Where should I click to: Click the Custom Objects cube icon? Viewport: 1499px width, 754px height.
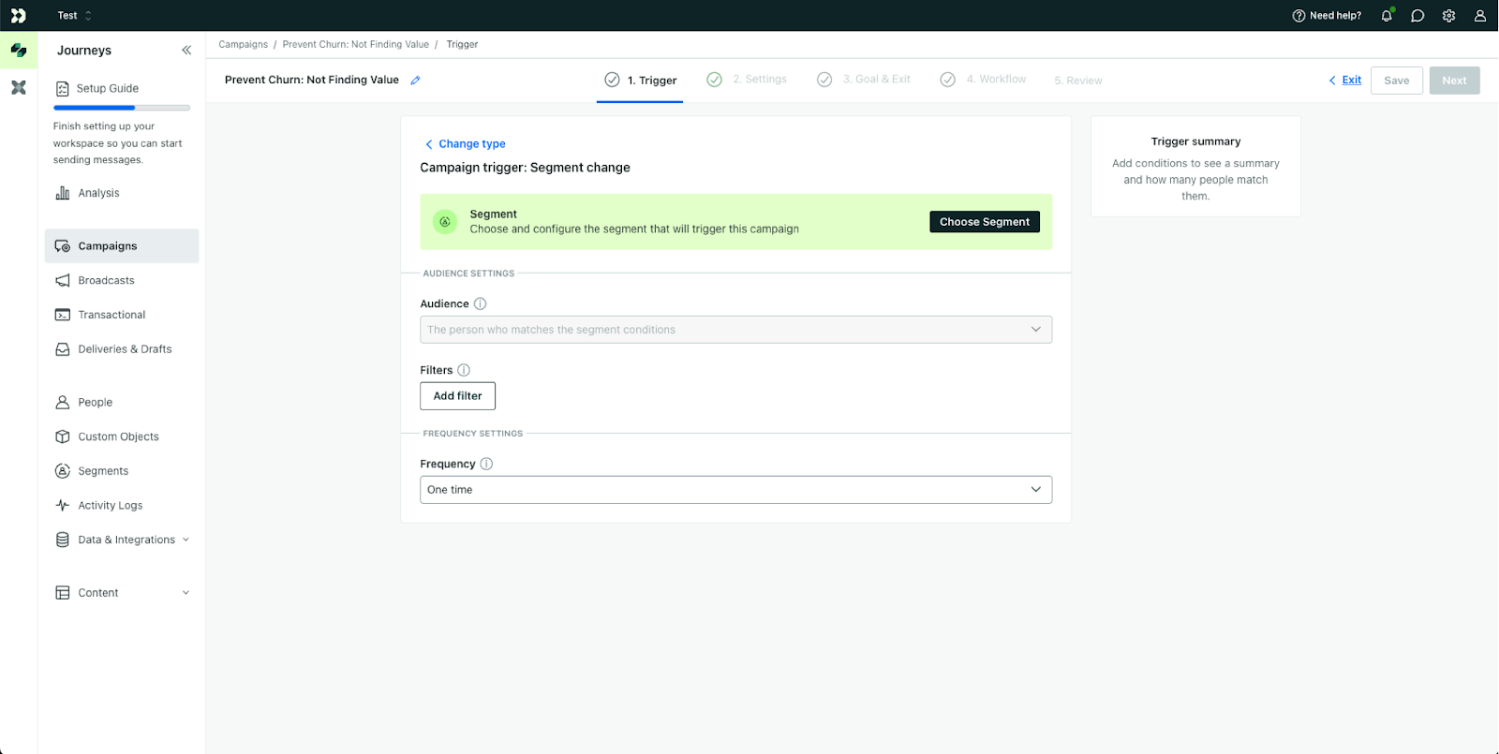pos(63,436)
